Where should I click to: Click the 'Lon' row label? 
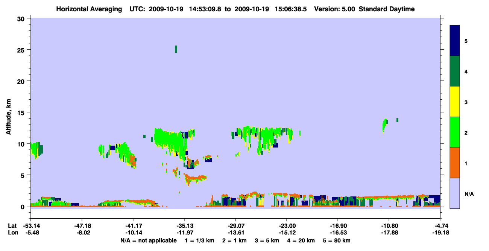13,233
